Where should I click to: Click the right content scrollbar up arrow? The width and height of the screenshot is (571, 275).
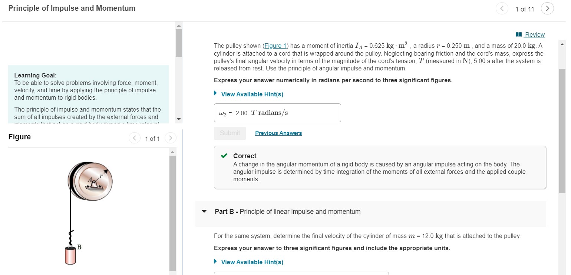point(562,44)
